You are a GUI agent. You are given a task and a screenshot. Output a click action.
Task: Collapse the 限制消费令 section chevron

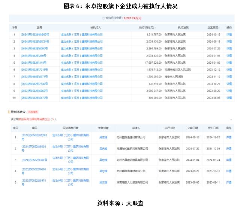coord(230,119)
